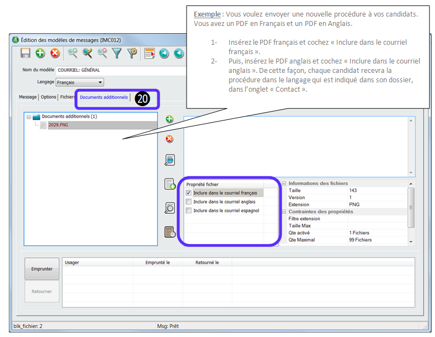Screen dimensions: 435x337
Task: Open the Options tab
Action: point(49,97)
